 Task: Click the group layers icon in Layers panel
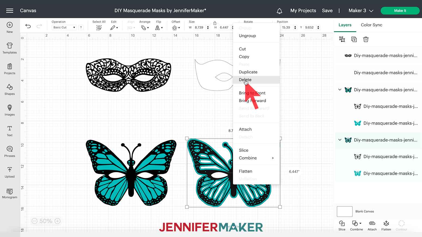point(342,39)
